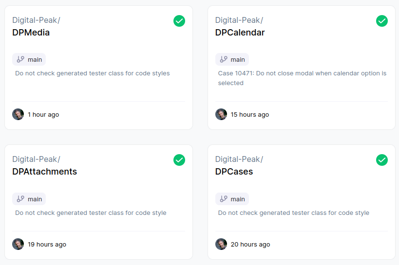Click the author avatar on DPMedia card
Image resolution: width=399 pixels, height=265 pixels.
pyautogui.click(x=18, y=114)
